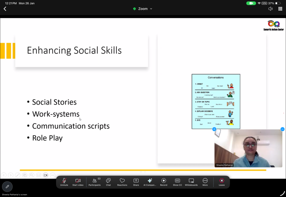Enlarge the video thumbnail with plus button
Screen dimensions: 286x197
(x=214, y=129)
